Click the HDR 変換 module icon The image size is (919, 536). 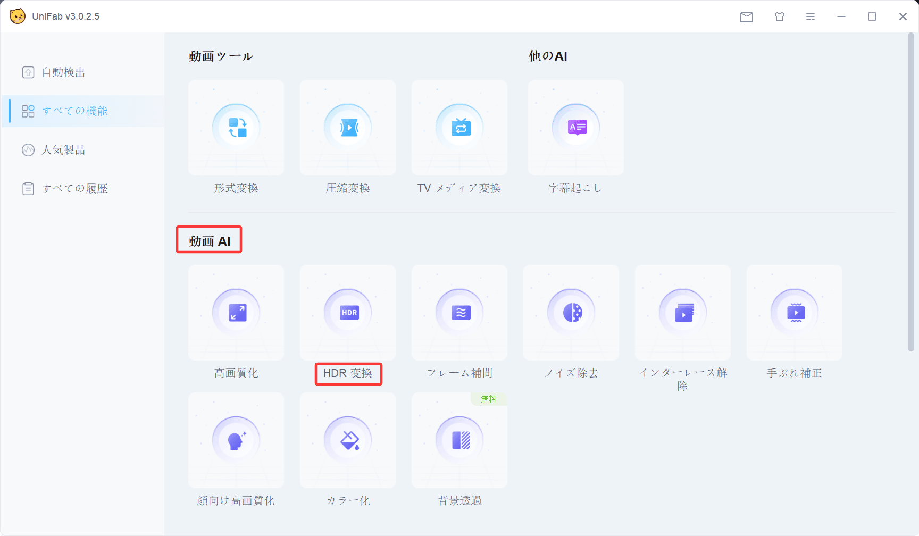[x=348, y=313]
